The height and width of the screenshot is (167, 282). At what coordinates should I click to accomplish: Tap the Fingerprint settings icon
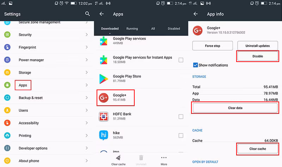[7, 47]
